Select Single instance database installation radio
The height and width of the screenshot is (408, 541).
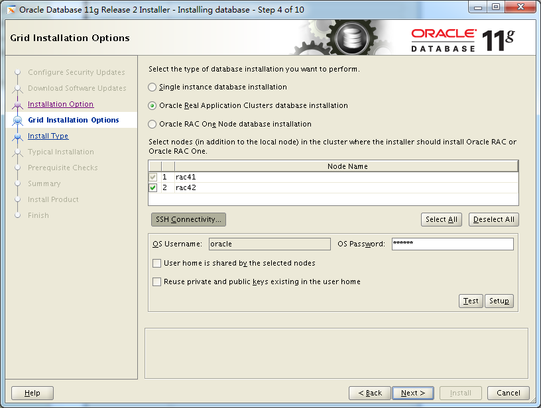pyautogui.click(x=152, y=87)
